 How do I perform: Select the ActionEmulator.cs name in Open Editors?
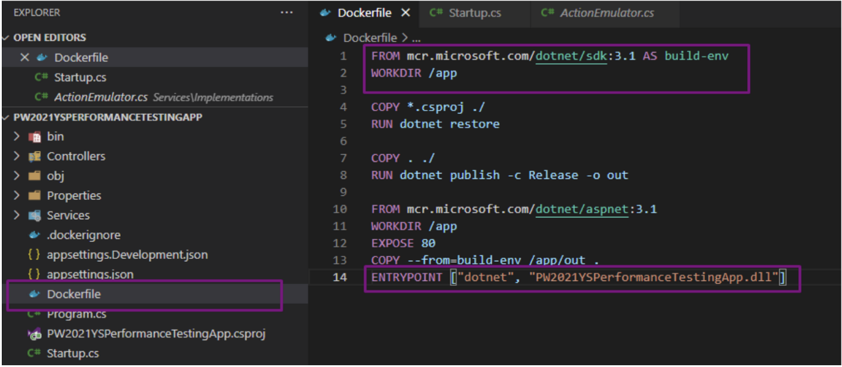click(101, 97)
